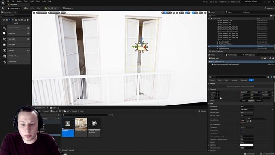Switch to the World Settings tab
This screenshot has height=155, width=275.
click(x=231, y=55)
